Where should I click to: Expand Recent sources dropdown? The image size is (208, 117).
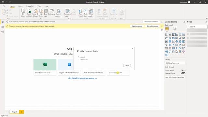(58, 13)
